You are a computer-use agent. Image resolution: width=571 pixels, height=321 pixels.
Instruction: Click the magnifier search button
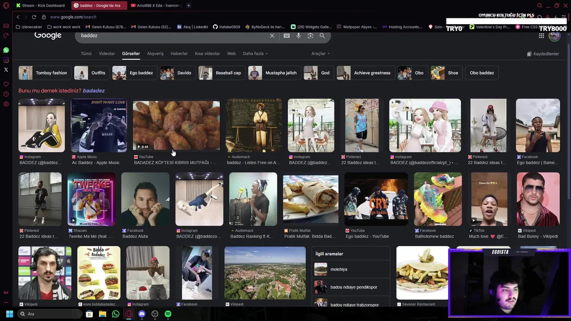click(322, 36)
